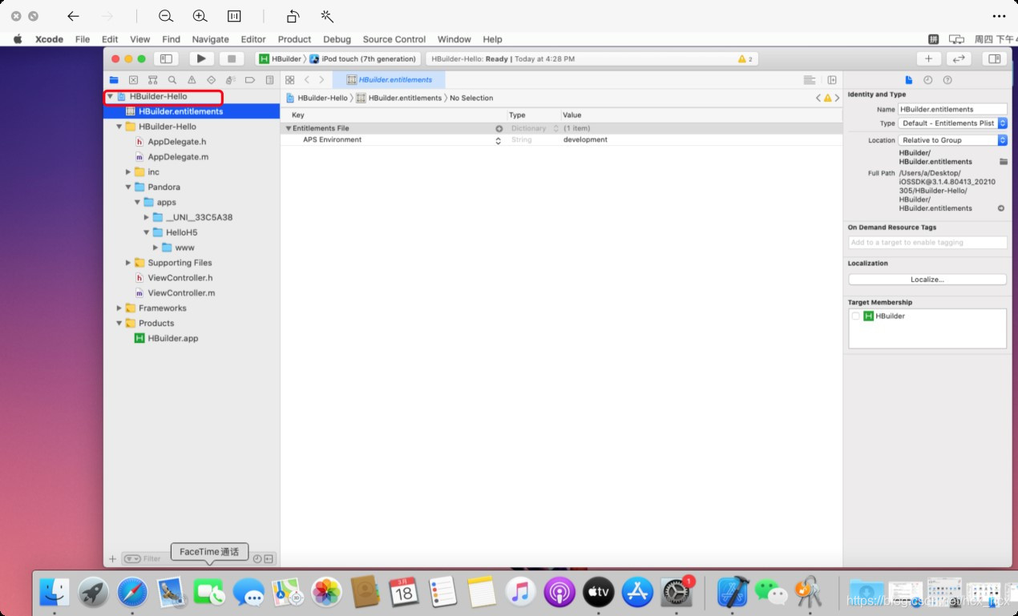Expand the __UNI__33C5A38 folder
This screenshot has width=1018, height=616.
point(147,217)
